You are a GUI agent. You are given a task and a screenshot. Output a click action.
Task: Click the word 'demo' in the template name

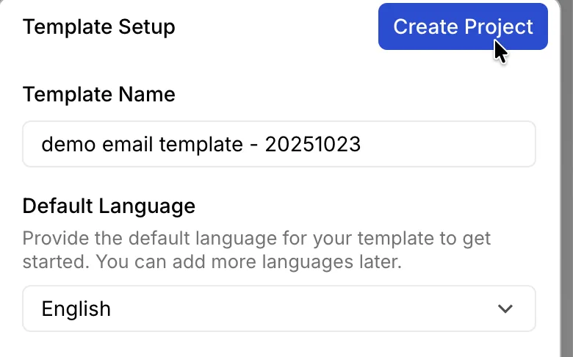pos(69,144)
